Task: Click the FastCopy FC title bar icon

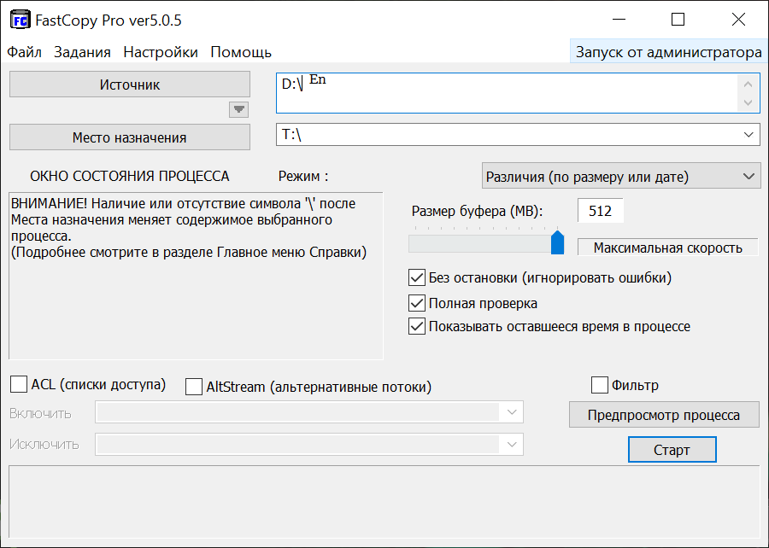Action: point(21,20)
